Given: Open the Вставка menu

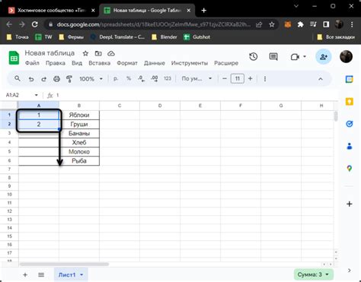Looking at the screenshot, I should (x=99, y=63).
